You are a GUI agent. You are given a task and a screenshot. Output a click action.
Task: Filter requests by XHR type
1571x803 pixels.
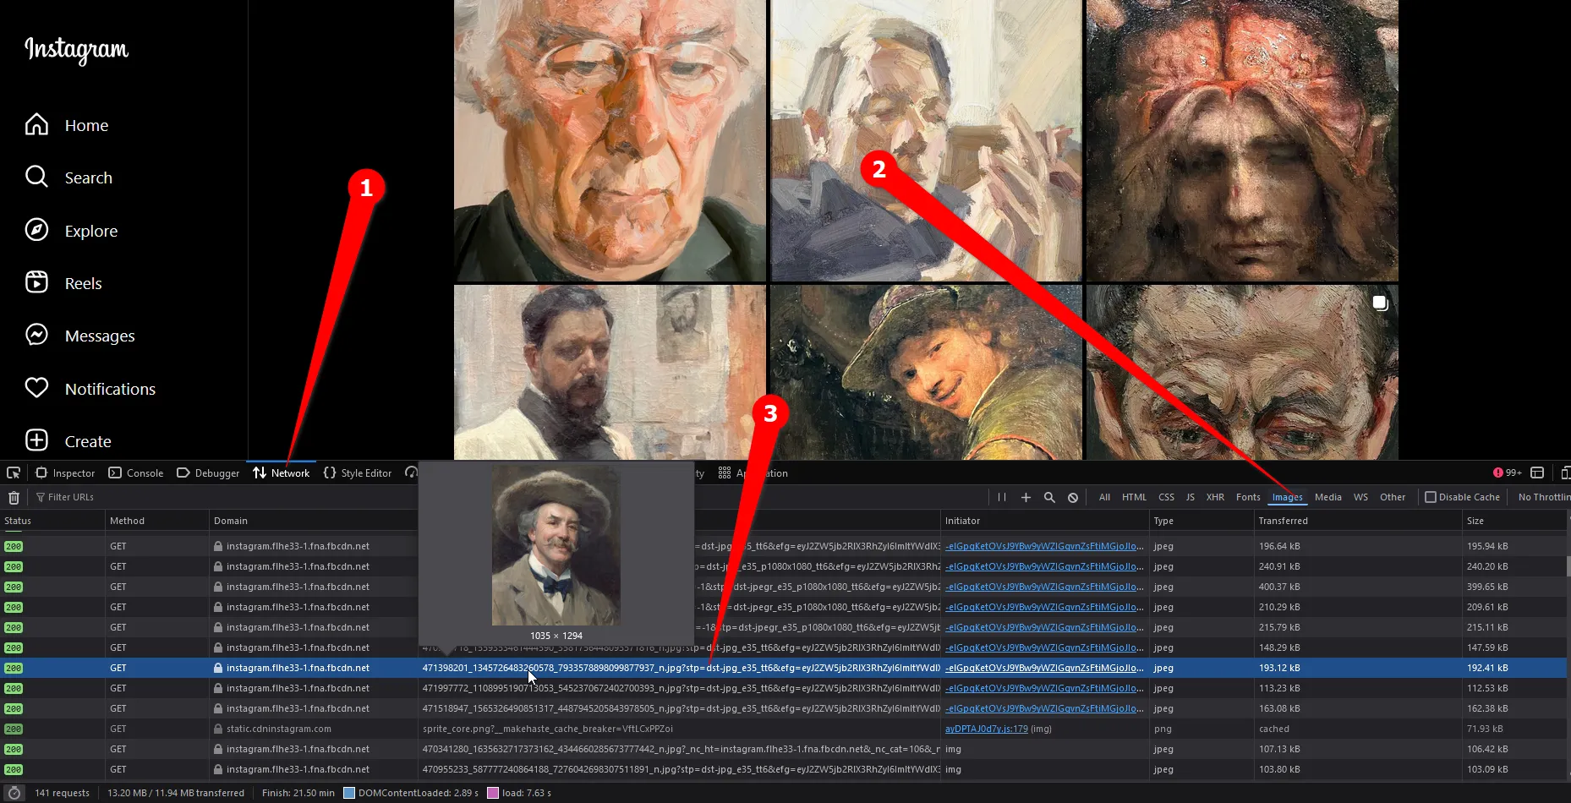pyautogui.click(x=1215, y=497)
